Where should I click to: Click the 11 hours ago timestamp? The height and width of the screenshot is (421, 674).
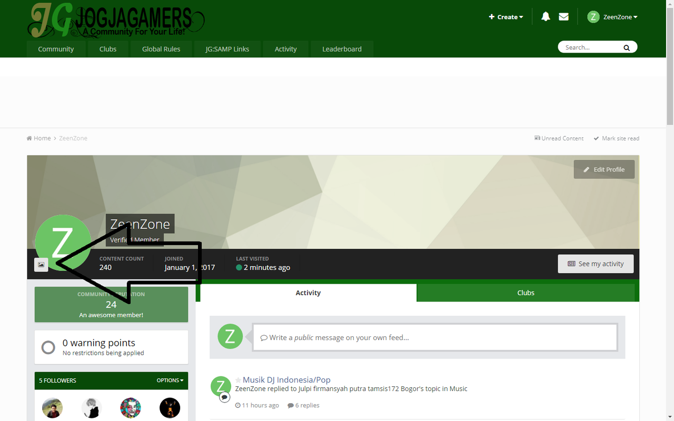257,405
